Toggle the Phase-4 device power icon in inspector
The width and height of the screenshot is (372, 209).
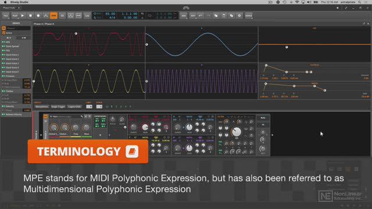coord(3,28)
